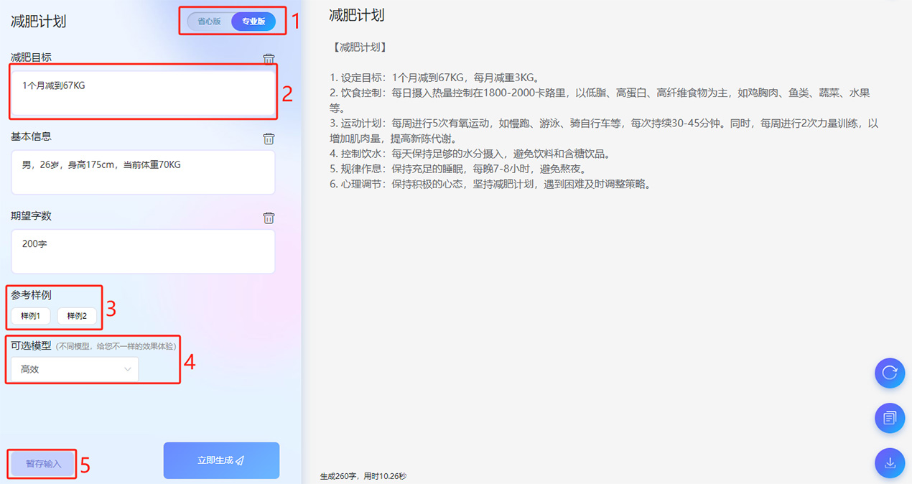912x484 pixels.
Task: Switch to 省心版 mode
Action: coord(208,21)
